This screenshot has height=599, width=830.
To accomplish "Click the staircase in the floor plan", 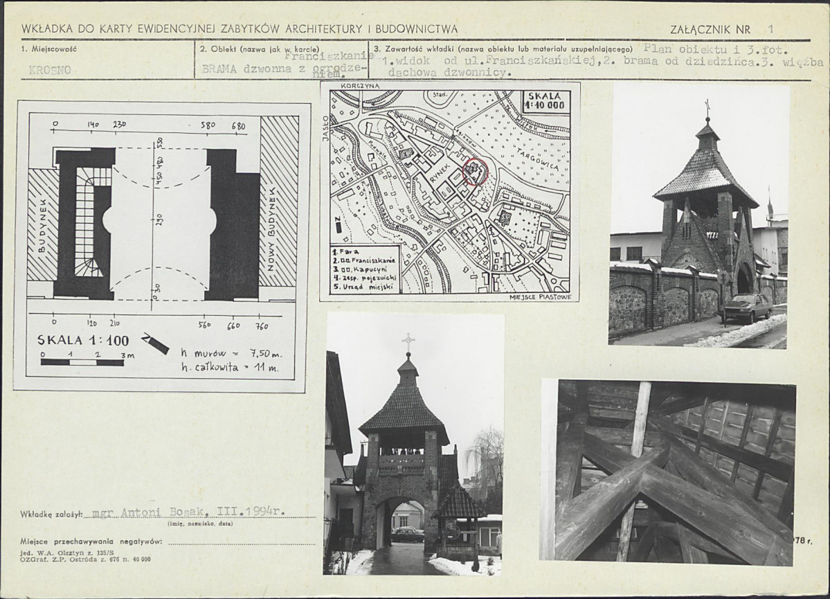I will point(86,223).
